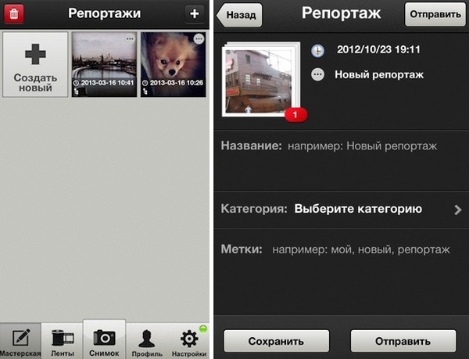The image size is (469, 359).
Task: Open the Снимок camera tab
Action: tap(104, 339)
